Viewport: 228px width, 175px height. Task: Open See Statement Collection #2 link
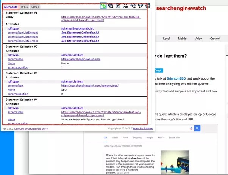(x=80, y=33)
